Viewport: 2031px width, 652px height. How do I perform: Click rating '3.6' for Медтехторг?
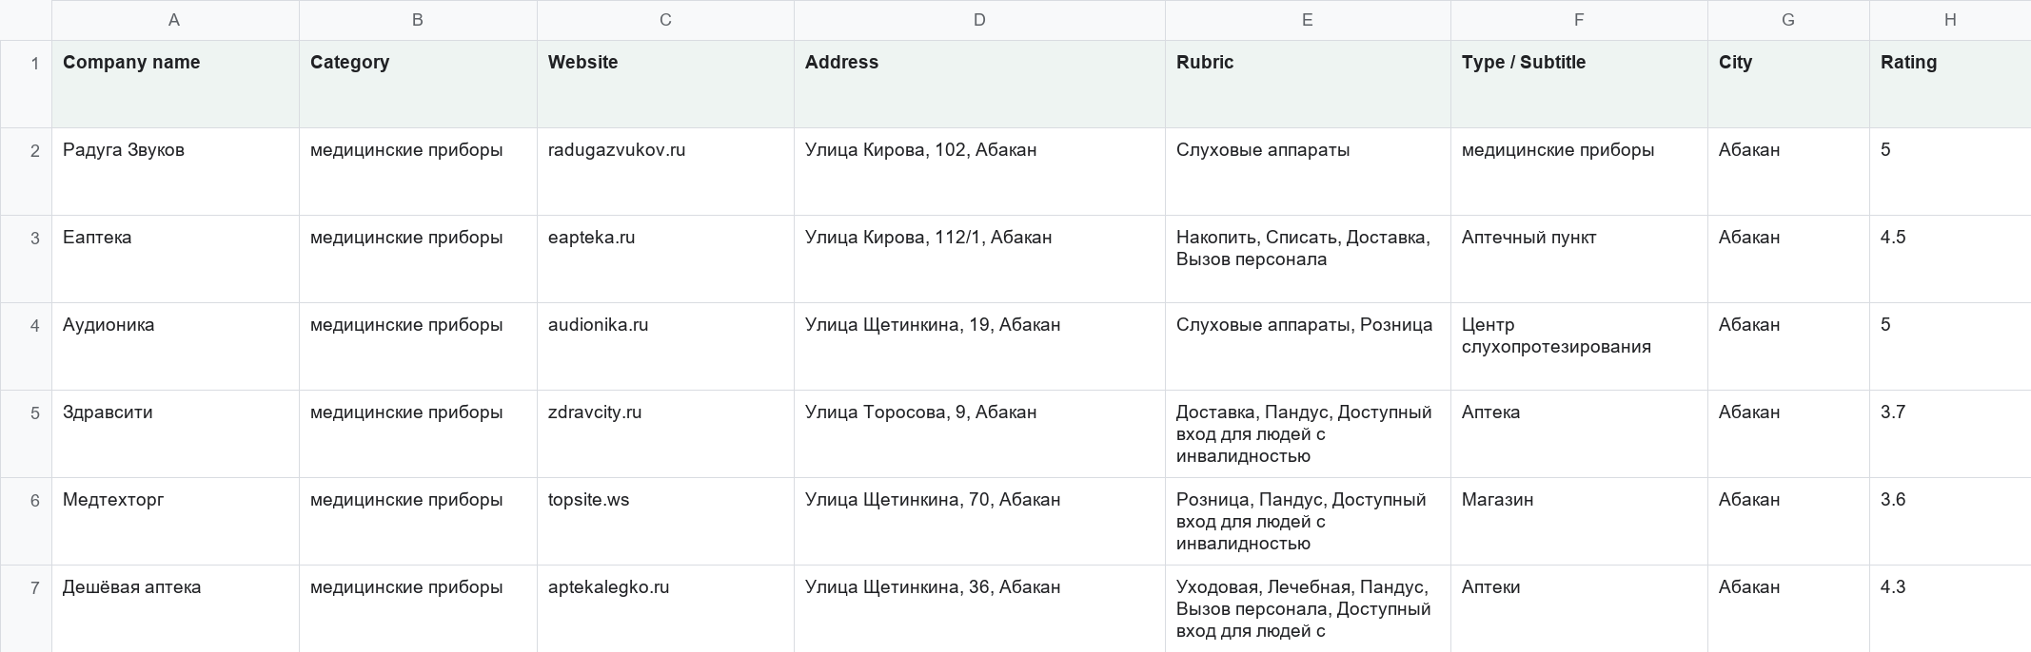(1950, 521)
